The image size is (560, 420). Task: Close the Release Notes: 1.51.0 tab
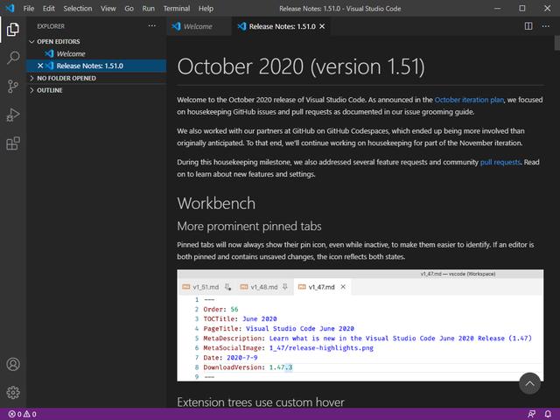(x=322, y=26)
